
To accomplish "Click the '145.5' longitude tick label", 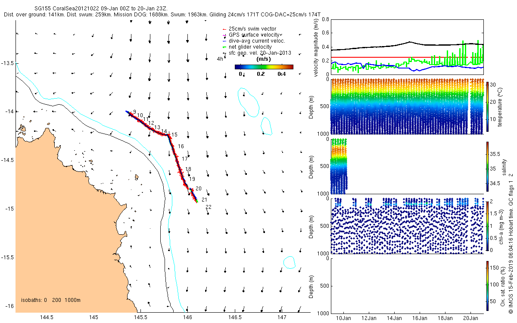I will [x=140, y=317].
